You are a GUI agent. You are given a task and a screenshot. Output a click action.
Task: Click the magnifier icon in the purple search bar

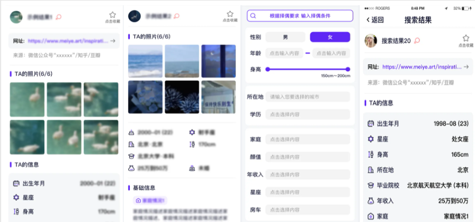pos(253,16)
